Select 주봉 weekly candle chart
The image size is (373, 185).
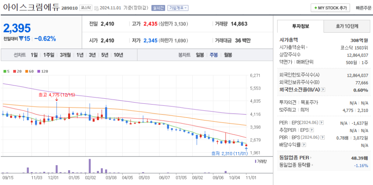[214, 55]
